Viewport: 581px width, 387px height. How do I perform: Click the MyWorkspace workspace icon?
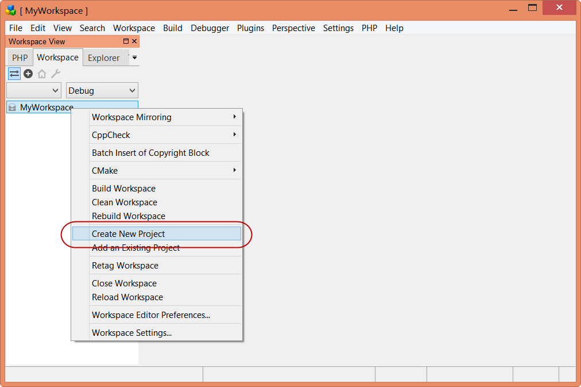point(12,108)
